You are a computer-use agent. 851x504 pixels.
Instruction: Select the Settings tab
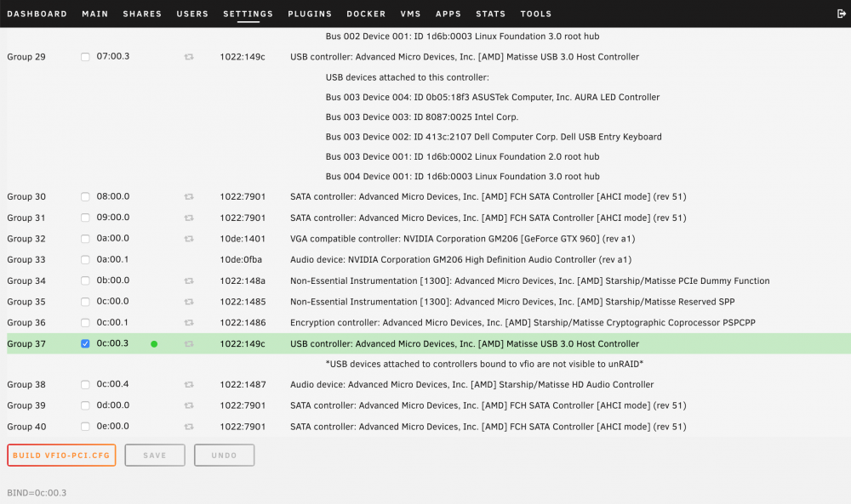[248, 14]
